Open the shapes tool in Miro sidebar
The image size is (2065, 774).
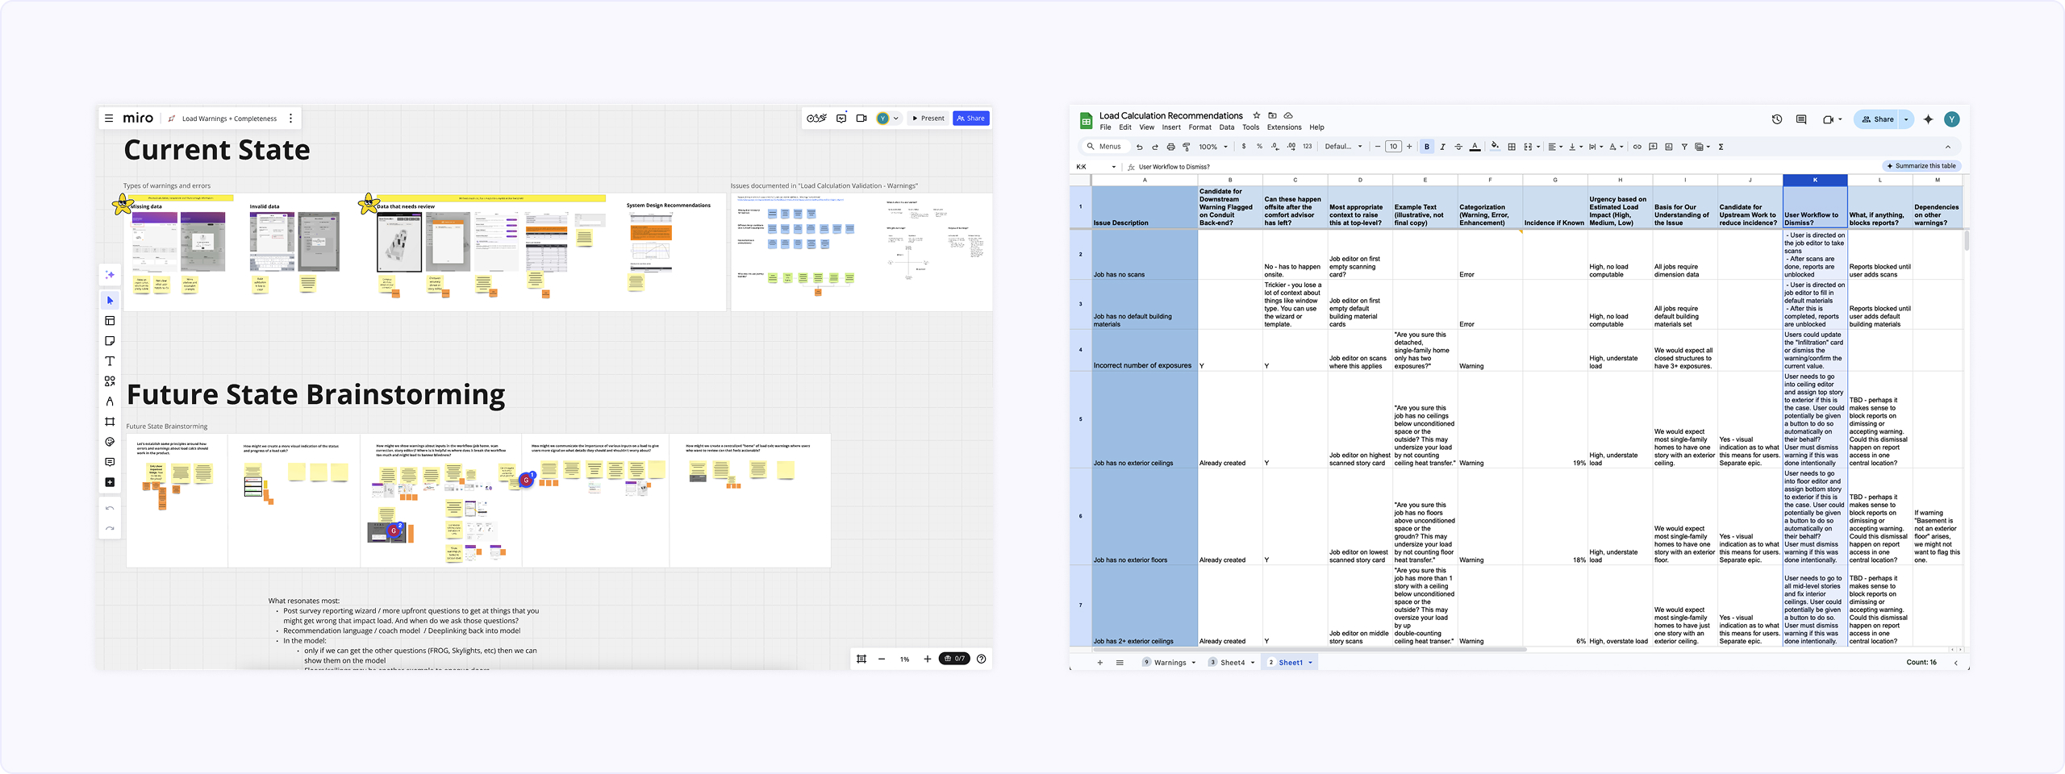click(110, 381)
